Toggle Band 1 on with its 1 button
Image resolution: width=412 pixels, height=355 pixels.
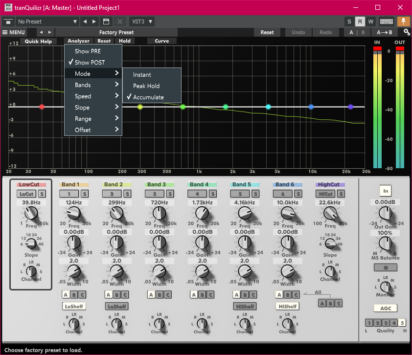(x=69, y=194)
